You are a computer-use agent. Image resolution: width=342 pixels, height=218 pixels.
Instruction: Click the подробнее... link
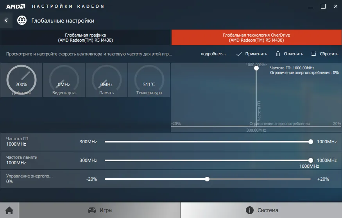pos(213,54)
